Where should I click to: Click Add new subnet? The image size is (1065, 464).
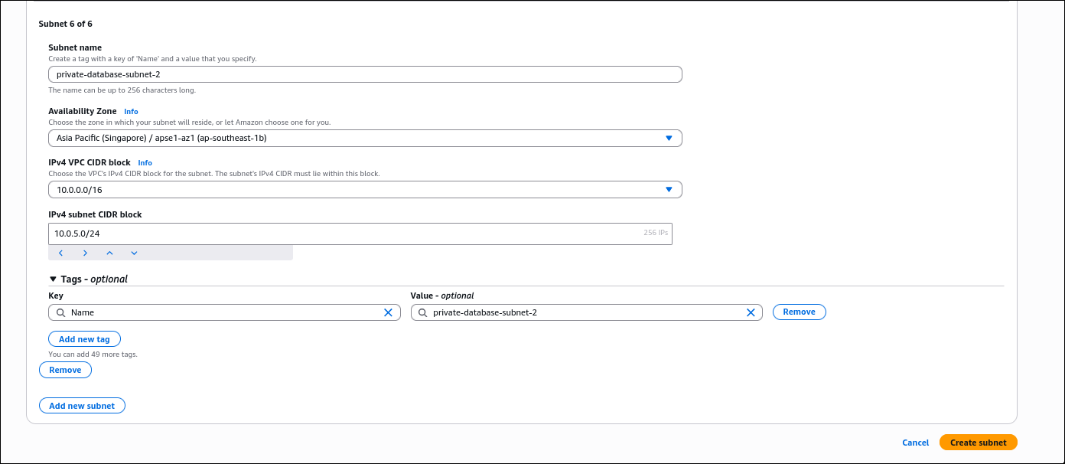coord(82,405)
